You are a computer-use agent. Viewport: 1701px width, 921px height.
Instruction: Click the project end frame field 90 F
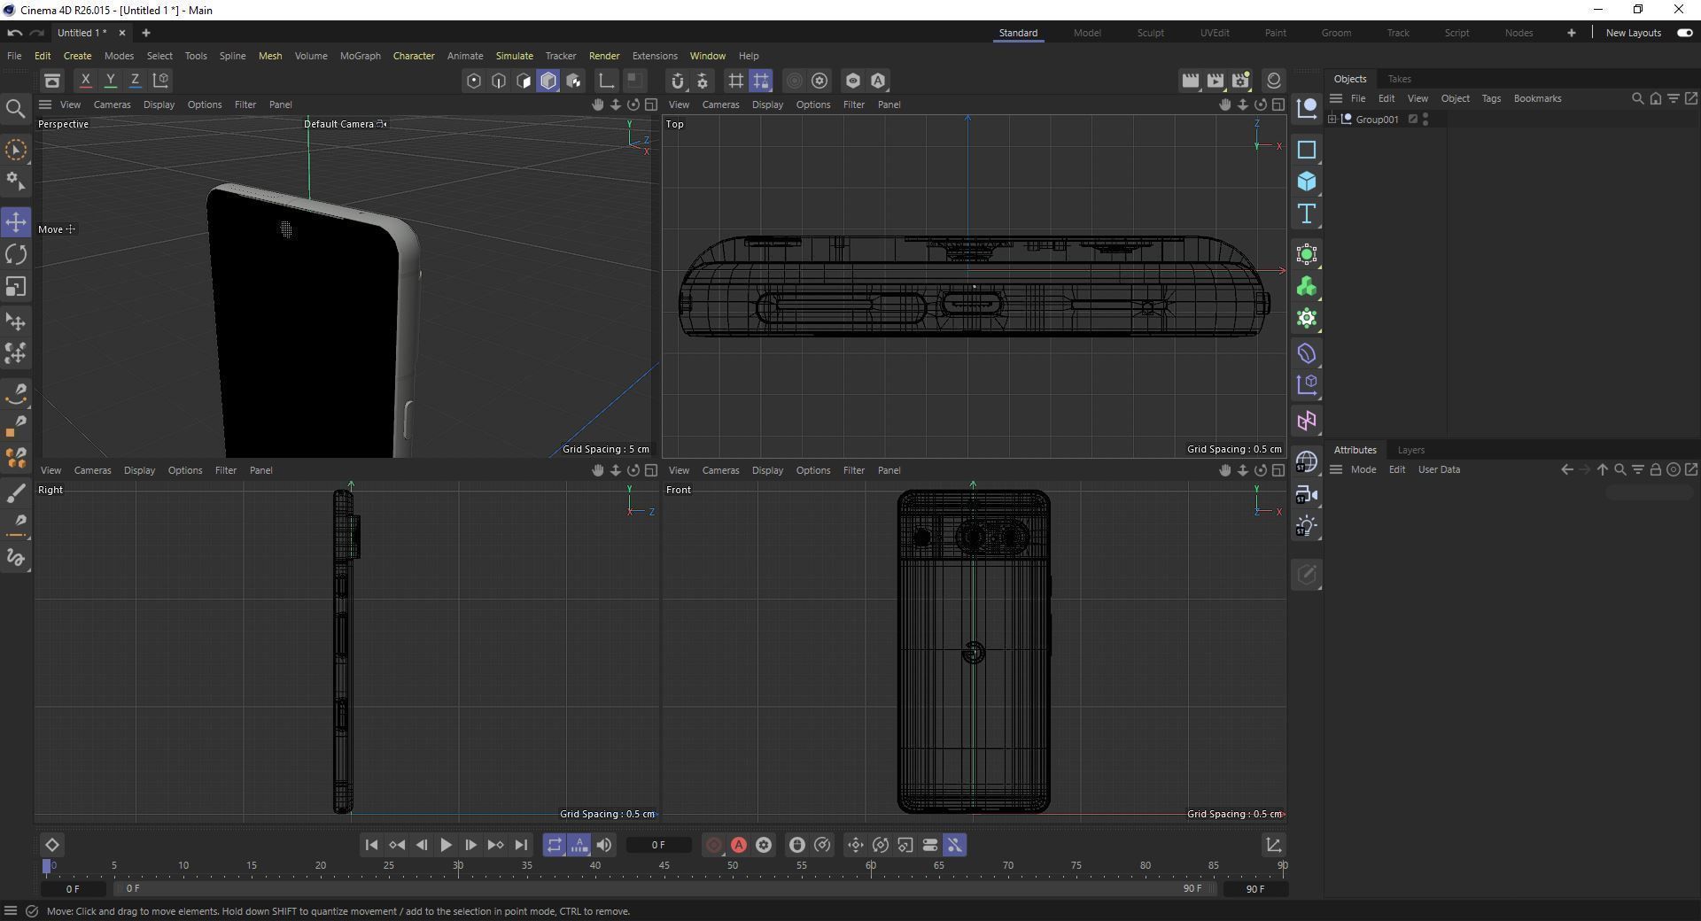point(1254,888)
